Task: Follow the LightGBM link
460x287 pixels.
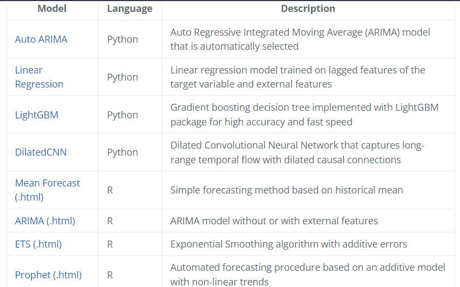Action: [36, 115]
